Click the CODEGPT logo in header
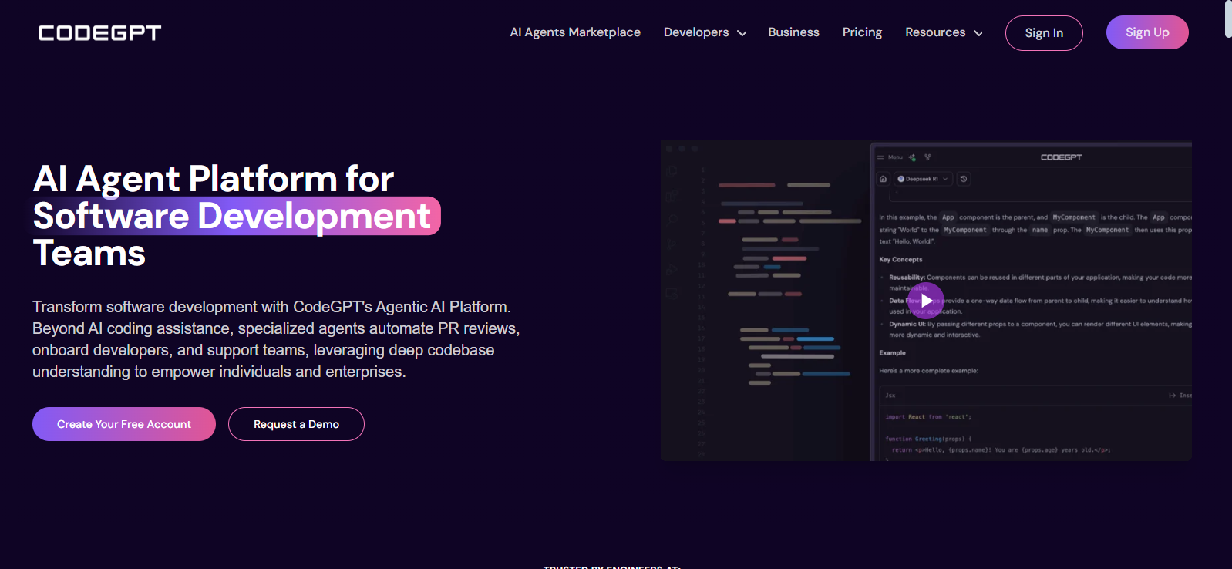The height and width of the screenshot is (569, 1232). (x=99, y=33)
